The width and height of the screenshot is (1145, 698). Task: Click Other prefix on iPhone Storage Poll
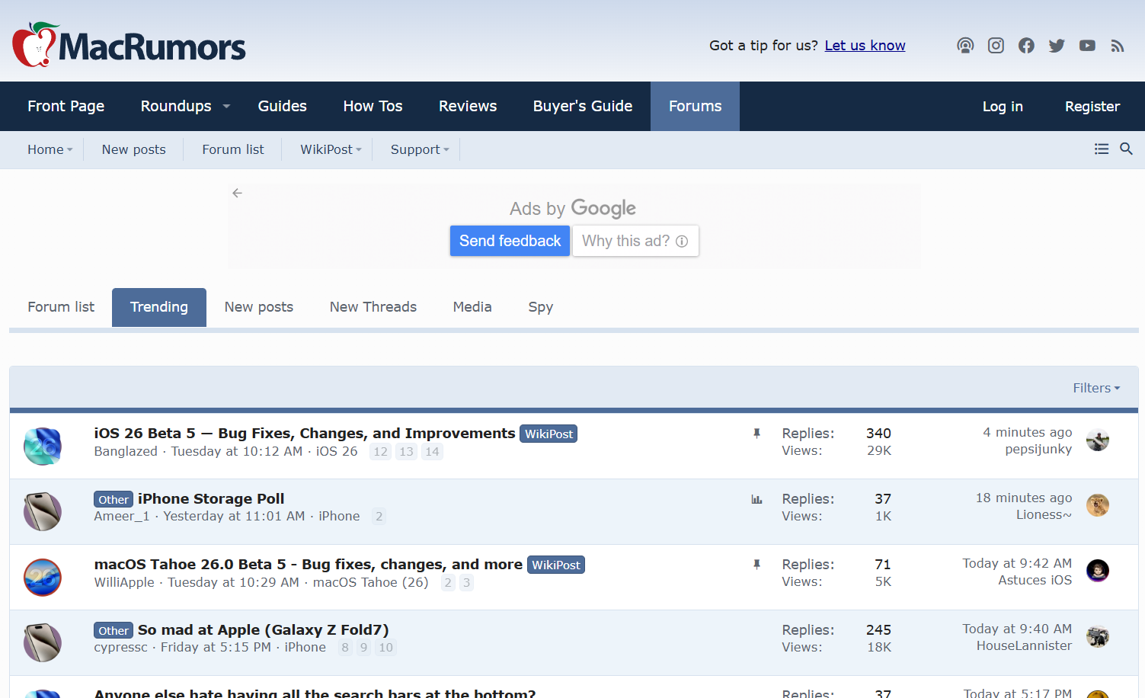coord(114,499)
